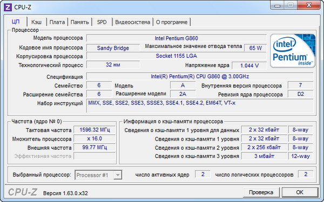Click the Семейство value 6

[99, 85]
